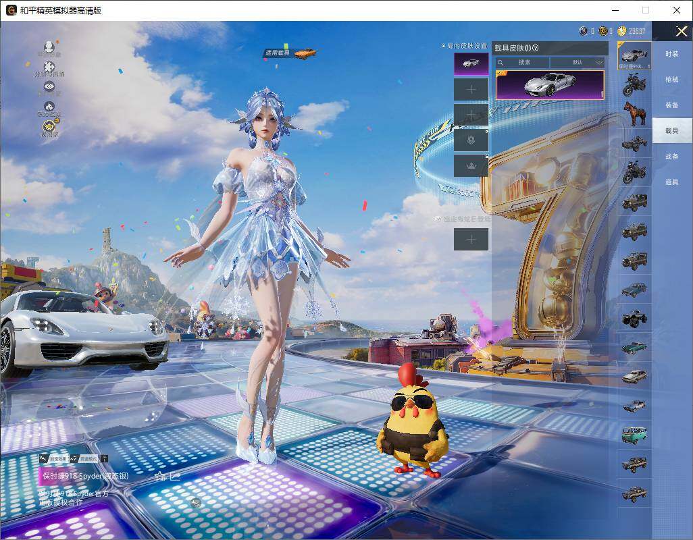This screenshot has width=693, height=540.
Task: Select the teal muscle car vehicle
Action: coord(634,347)
